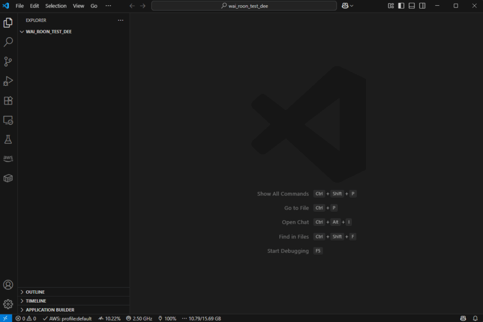The image size is (483, 322).
Task: Open the Selection menu
Action: click(x=56, y=6)
